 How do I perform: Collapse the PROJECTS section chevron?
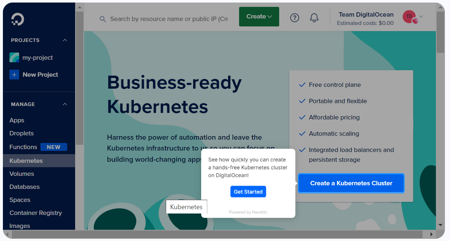65,40
